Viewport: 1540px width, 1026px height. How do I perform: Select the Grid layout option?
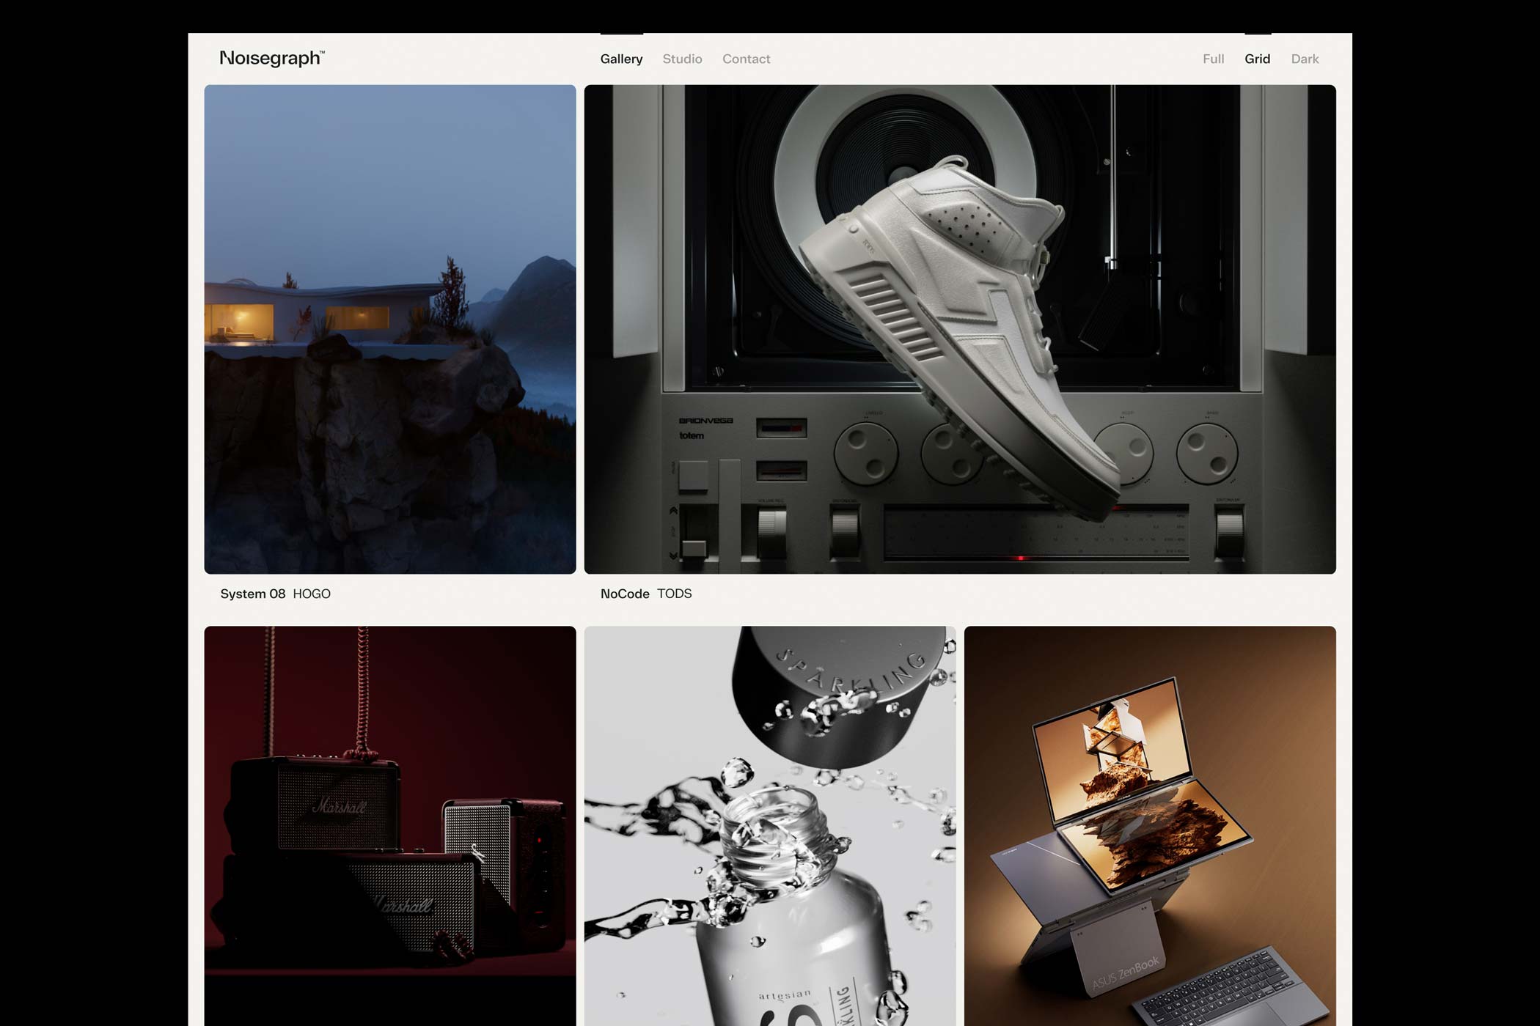coord(1257,59)
